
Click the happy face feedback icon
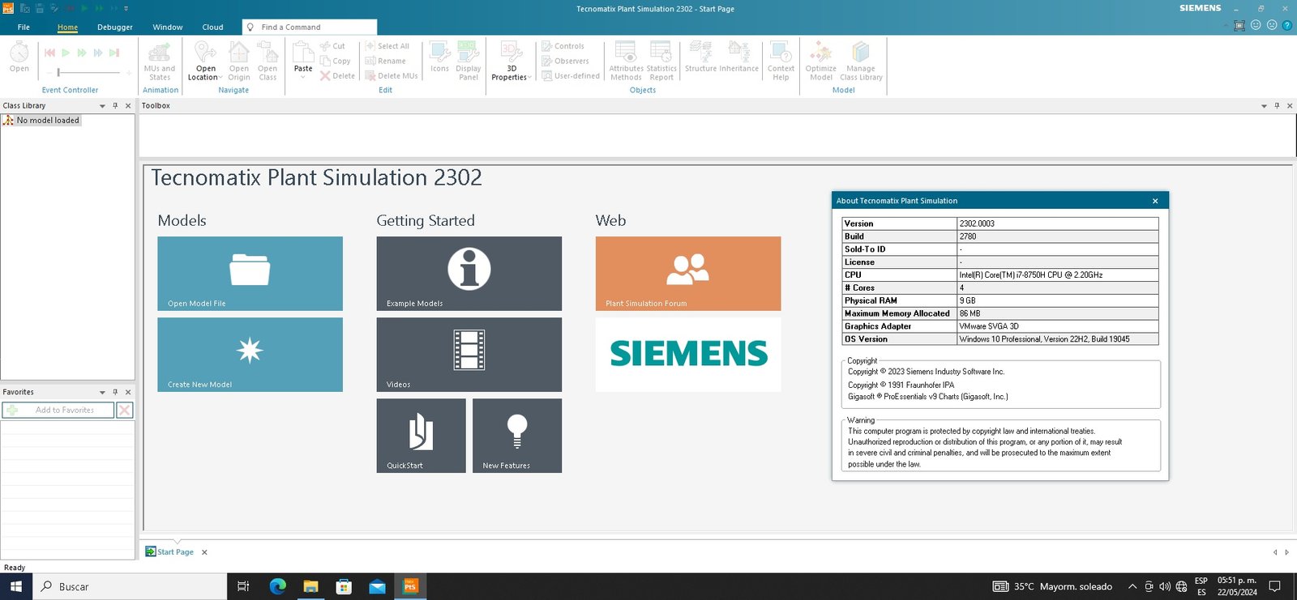(1256, 25)
